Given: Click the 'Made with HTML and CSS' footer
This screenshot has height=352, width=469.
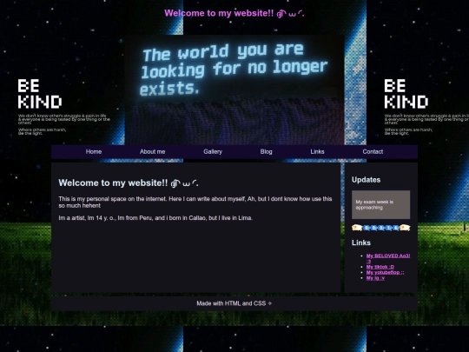Looking at the screenshot, I should pos(234,303).
